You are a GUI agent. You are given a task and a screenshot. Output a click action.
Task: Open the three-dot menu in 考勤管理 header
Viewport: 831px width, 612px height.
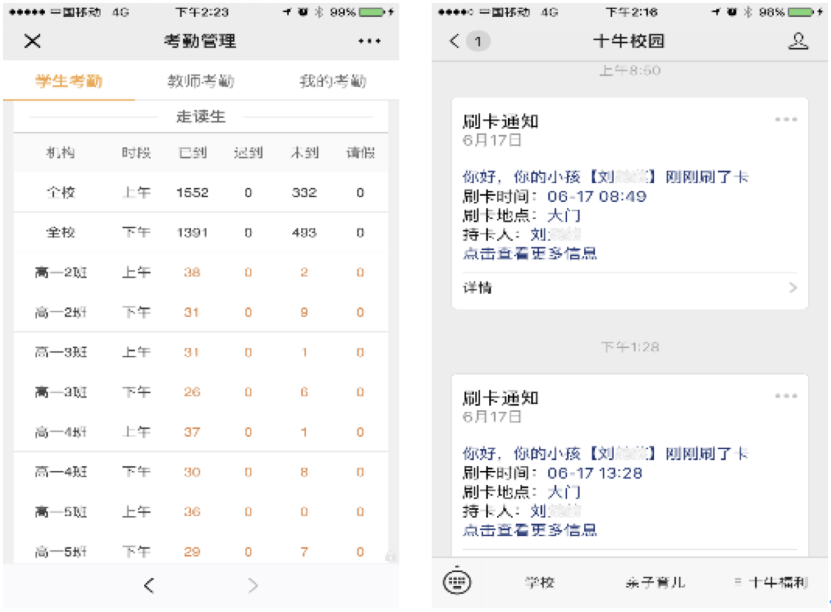369,41
